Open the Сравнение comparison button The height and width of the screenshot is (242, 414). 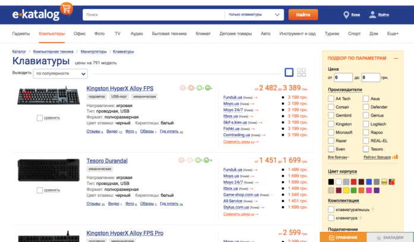coord(343,237)
